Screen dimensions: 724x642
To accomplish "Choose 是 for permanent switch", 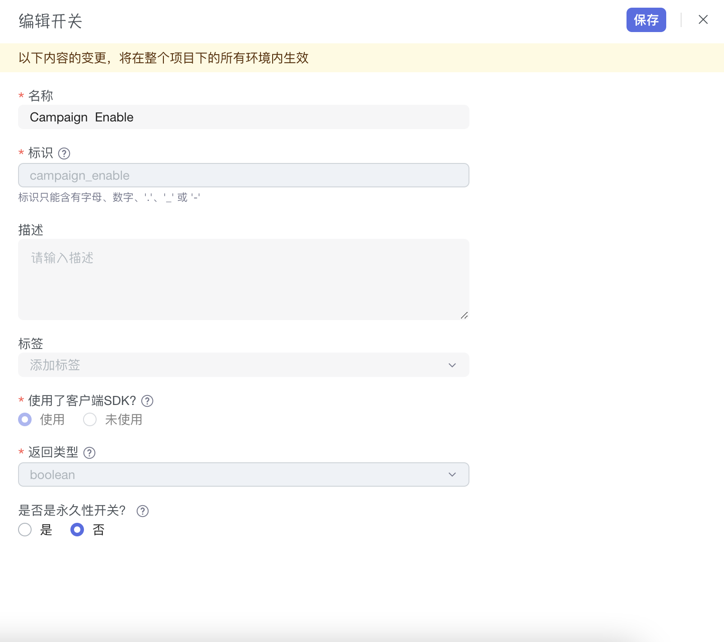I will [25, 530].
